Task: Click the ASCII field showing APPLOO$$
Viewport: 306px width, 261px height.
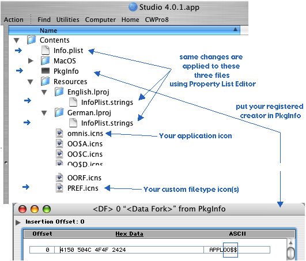Action: pyautogui.click(x=237, y=250)
